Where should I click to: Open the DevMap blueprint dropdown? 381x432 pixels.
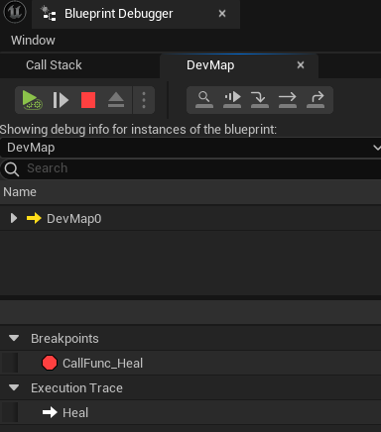point(190,148)
